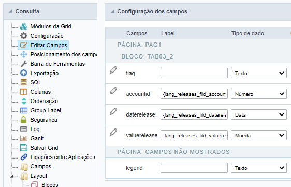Screen dimensions: 291x187
Task: Click the label field for accountid
Action: [194, 94]
